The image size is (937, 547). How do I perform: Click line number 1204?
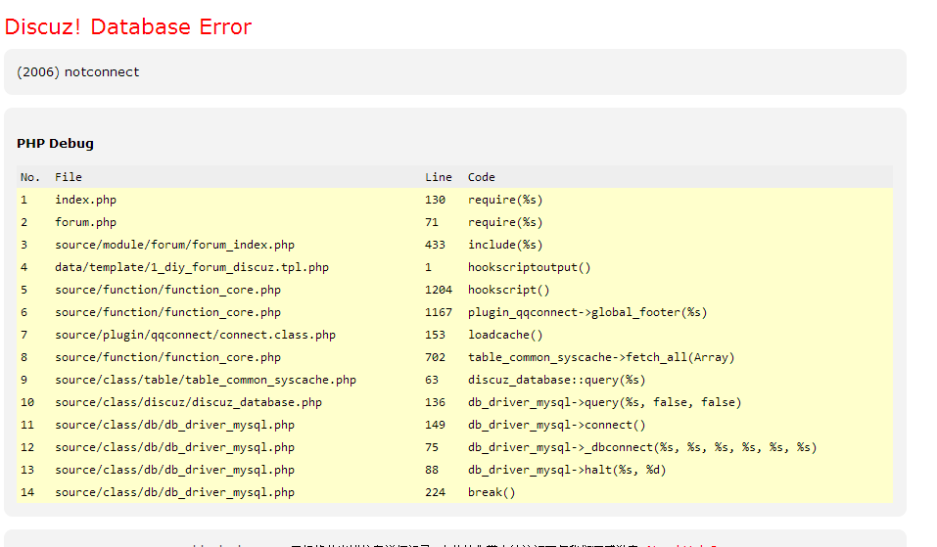[439, 290]
